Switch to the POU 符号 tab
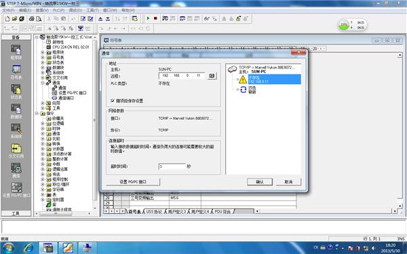Image resolution: width=407 pixels, height=254 pixels. [x=222, y=211]
